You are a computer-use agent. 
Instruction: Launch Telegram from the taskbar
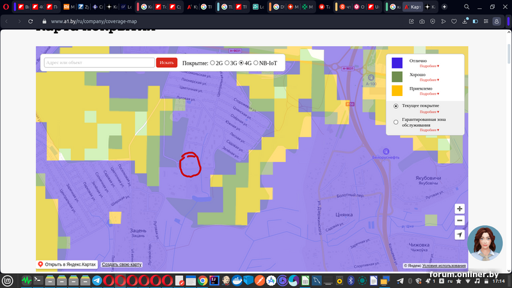coord(97,280)
